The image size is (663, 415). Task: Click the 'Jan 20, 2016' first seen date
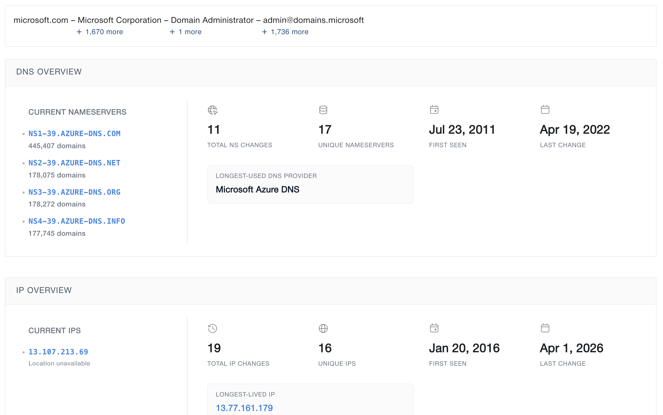[x=464, y=348]
